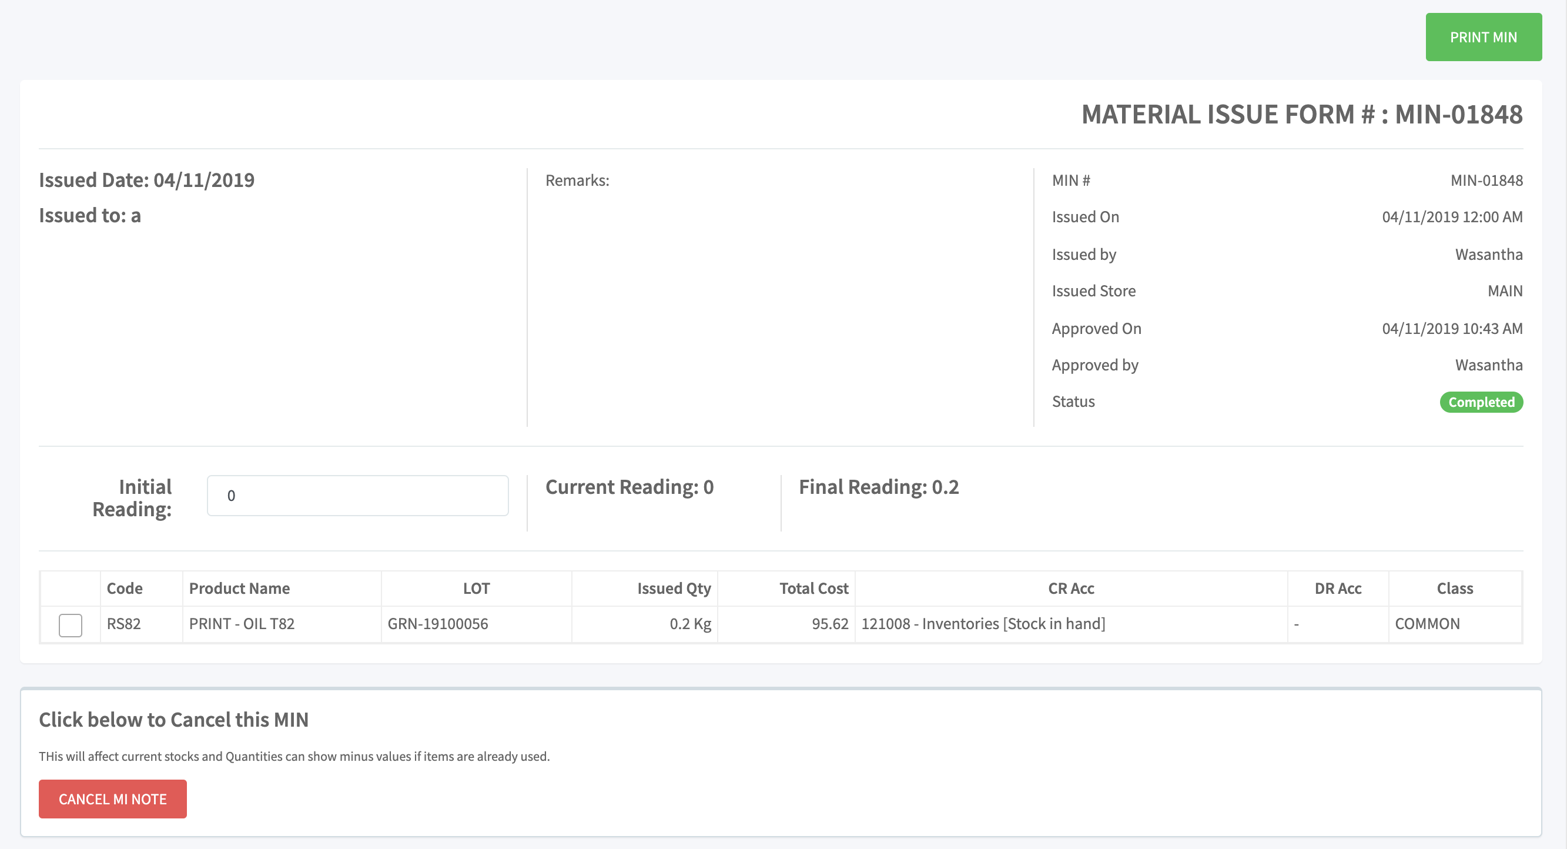Viewport: 1567px width, 849px height.
Task: Click the MIN-01848 number in details panel
Action: coord(1486,181)
